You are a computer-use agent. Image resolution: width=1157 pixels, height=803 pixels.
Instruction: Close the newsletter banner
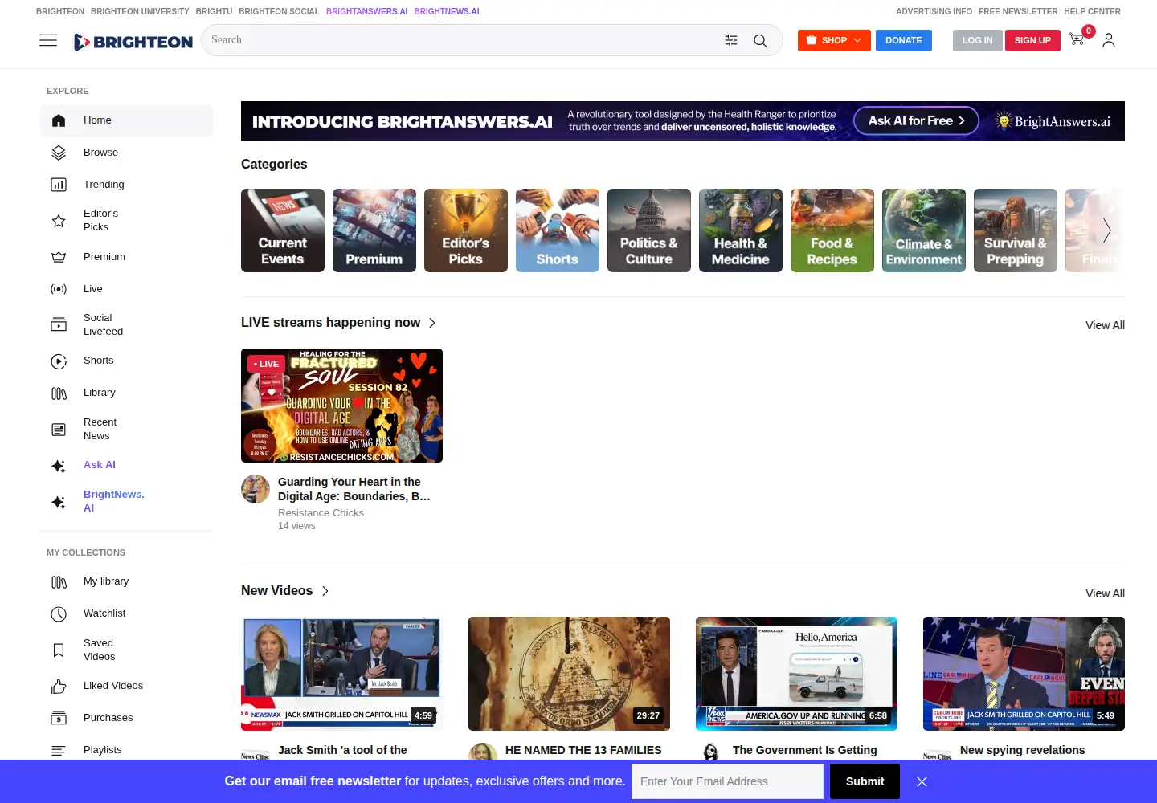[922, 781]
